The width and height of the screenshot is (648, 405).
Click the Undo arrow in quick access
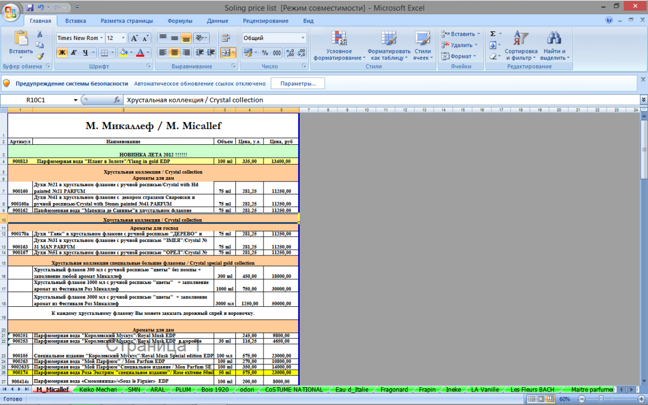pyautogui.click(x=42, y=8)
